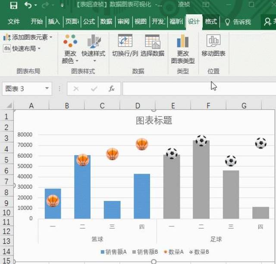The width and height of the screenshot is (276, 264).
Task: Open the 文件 (File) tab
Action: [x=13, y=22]
